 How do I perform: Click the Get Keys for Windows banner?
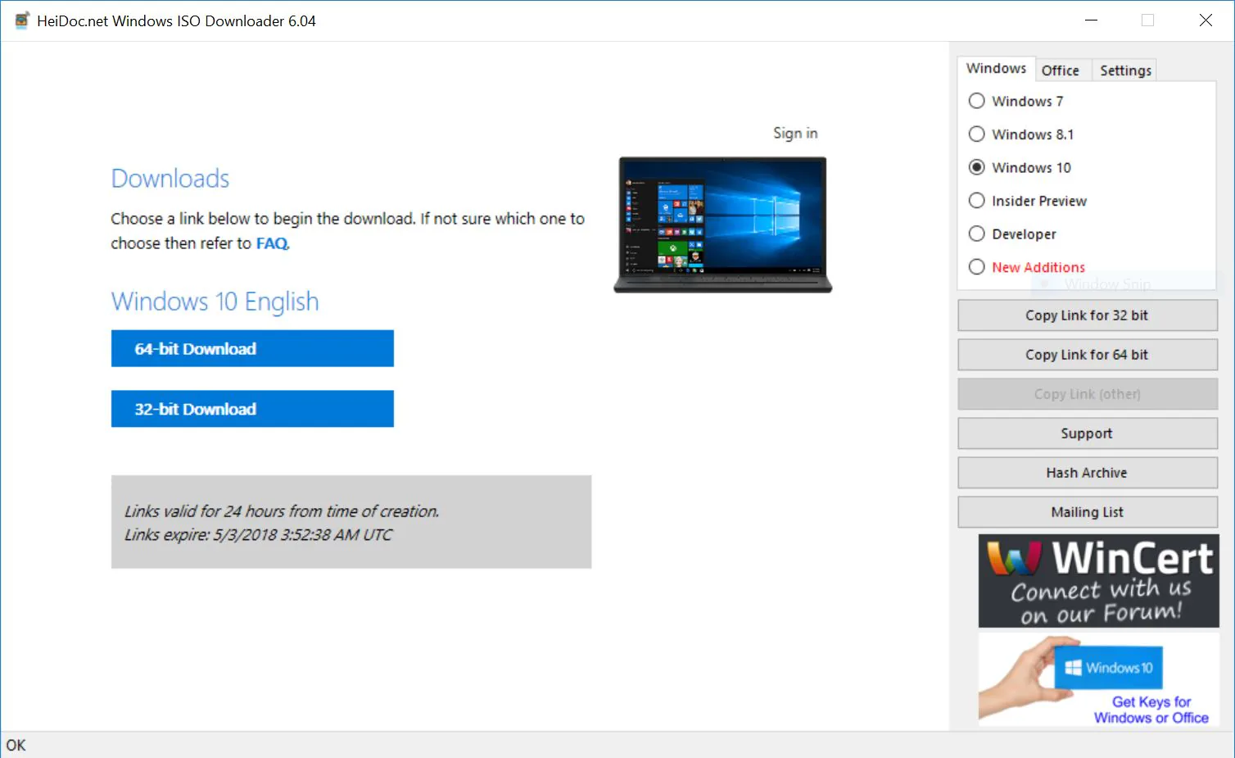tap(1098, 679)
